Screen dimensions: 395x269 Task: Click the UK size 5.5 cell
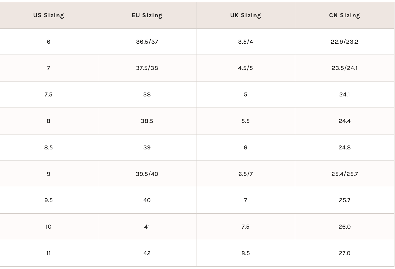coord(246,121)
